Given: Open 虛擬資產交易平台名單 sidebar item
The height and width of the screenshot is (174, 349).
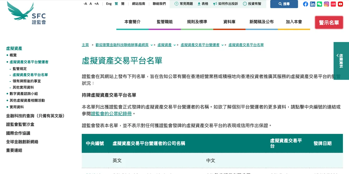Looking at the screenshot, I should click(30, 75).
